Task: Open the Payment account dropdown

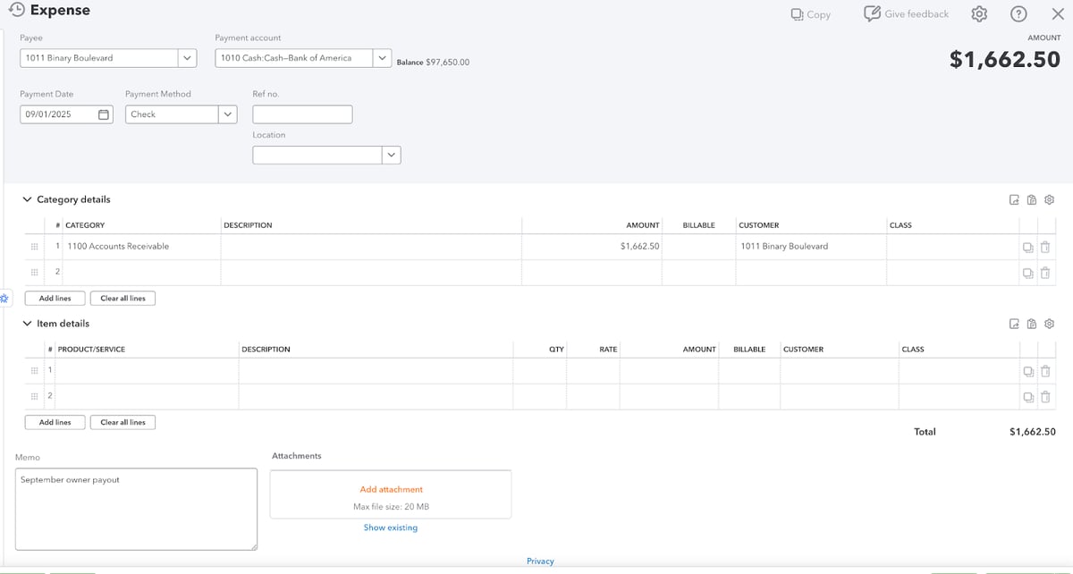Action: 383,58
